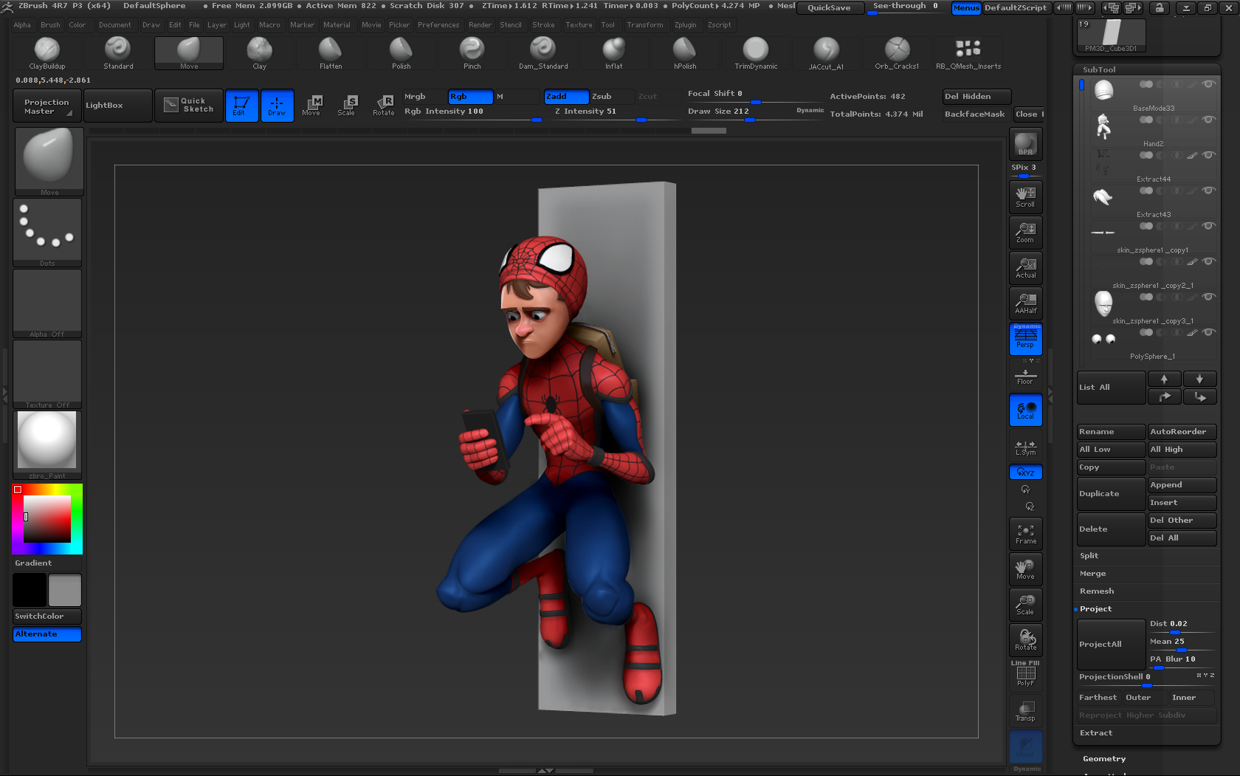Image resolution: width=1240 pixels, height=776 pixels.
Task: Adjust the Draw Size slider
Action: [756, 111]
